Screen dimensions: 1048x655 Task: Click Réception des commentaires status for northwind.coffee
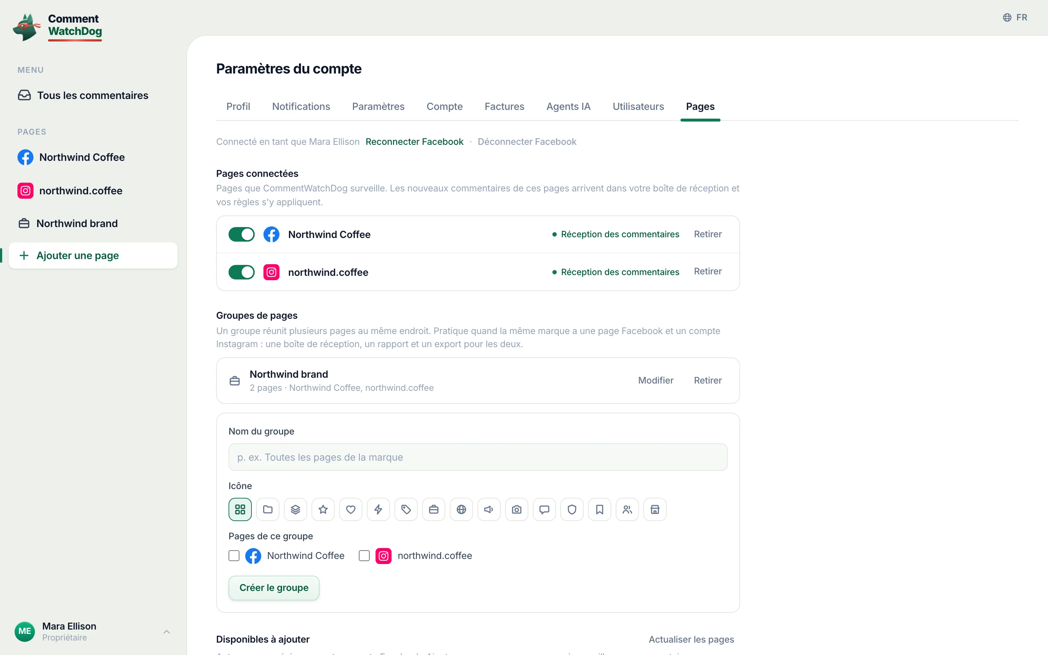click(x=616, y=272)
